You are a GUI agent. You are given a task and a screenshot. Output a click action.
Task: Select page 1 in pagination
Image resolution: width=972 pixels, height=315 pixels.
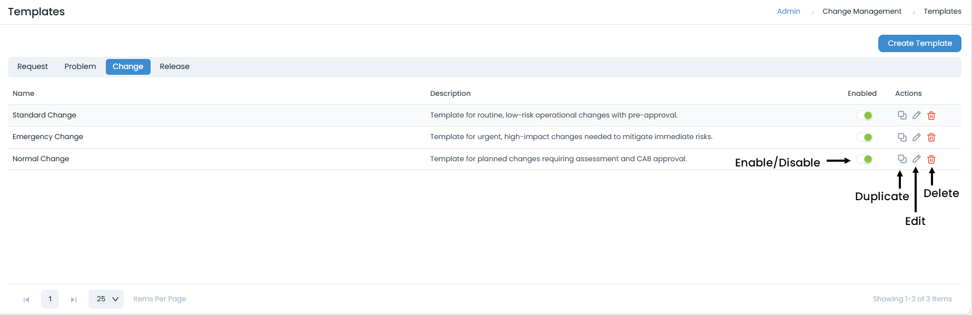coord(50,299)
